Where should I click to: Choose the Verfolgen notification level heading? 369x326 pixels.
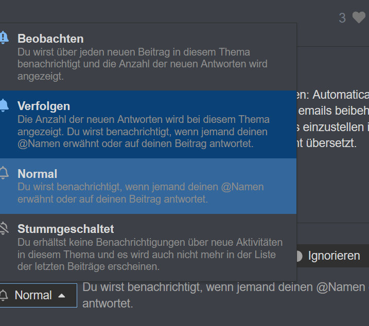(x=44, y=106)
